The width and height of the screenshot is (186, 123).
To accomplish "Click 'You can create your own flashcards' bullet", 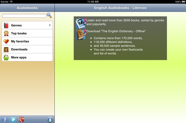I will 118,50.
